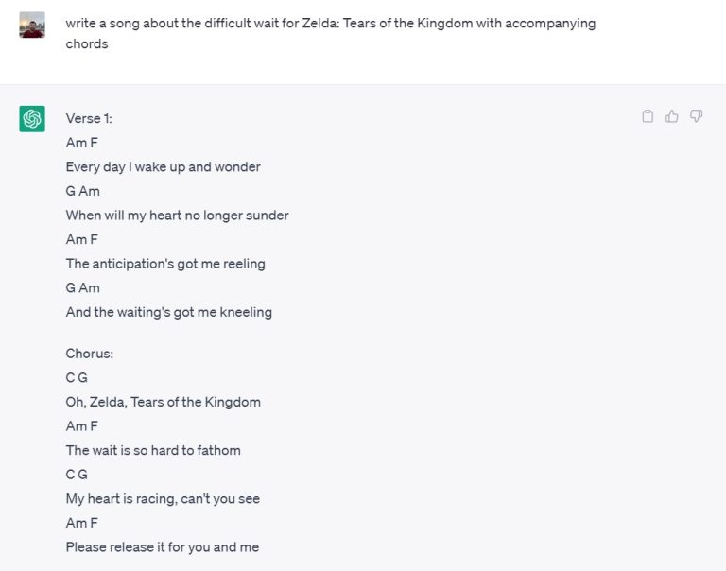Click the user prompt about Zelda song
Screen dimensions: 726x571
331,33
